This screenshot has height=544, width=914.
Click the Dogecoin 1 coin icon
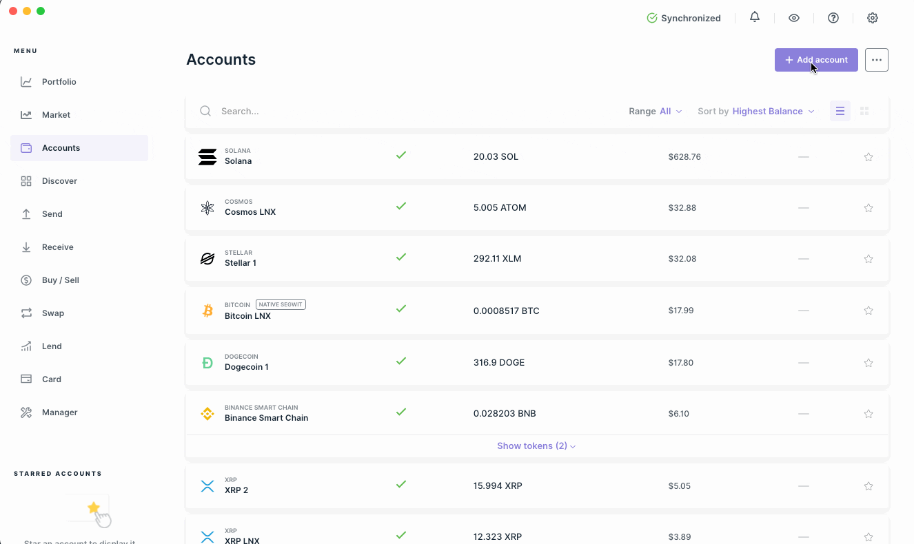(x=207, y=362)
